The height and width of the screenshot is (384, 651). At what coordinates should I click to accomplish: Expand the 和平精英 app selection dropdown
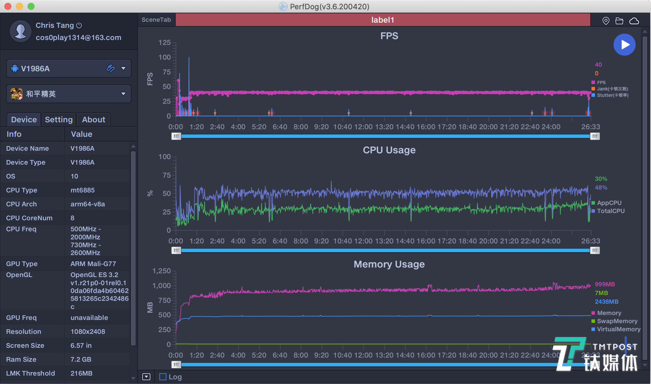click(x=123, y=94)
